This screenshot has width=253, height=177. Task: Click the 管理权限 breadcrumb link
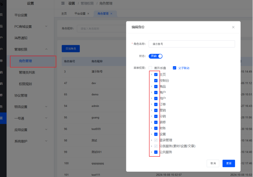tap(87, 3)
